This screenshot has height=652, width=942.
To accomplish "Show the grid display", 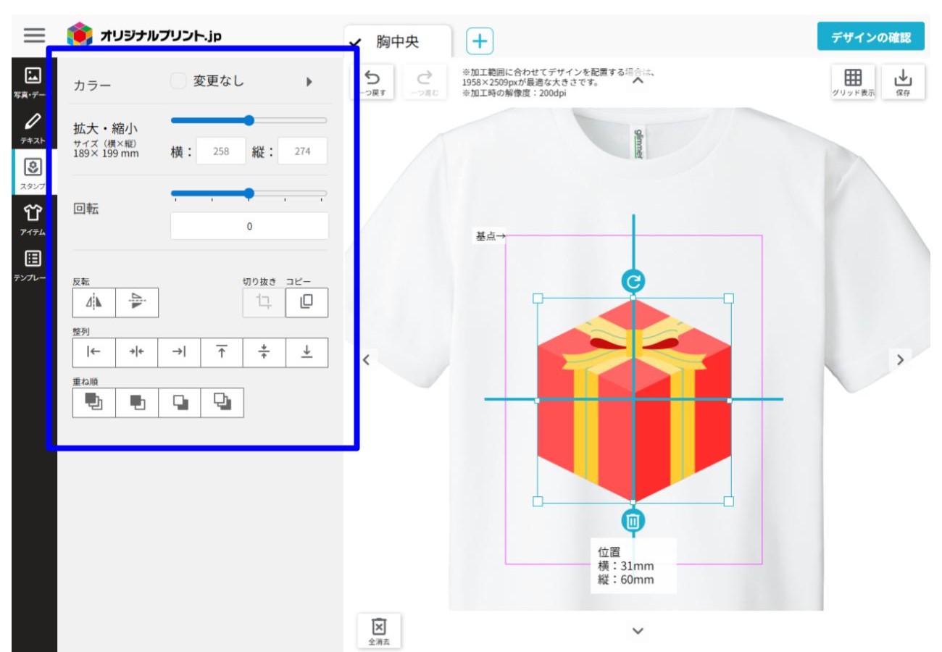I will [853, 81].
